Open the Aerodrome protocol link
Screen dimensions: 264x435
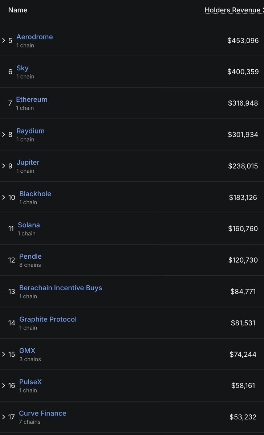34,37
